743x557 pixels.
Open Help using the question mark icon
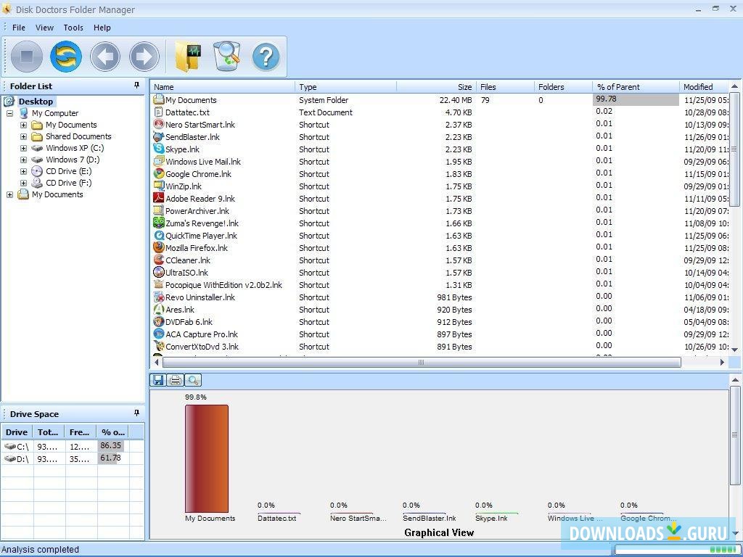click(x=266, y=57)
